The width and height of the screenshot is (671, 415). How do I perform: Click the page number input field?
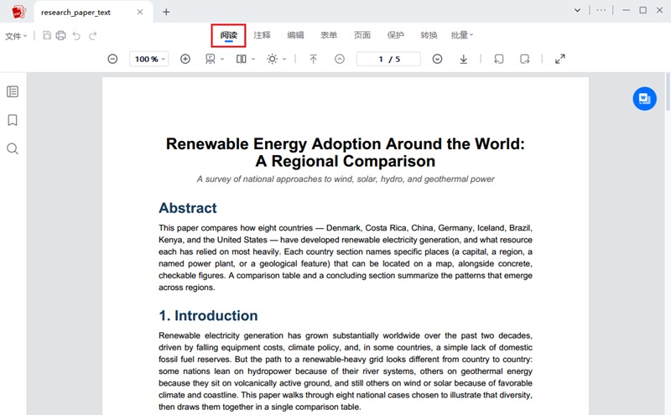(388, 59)
